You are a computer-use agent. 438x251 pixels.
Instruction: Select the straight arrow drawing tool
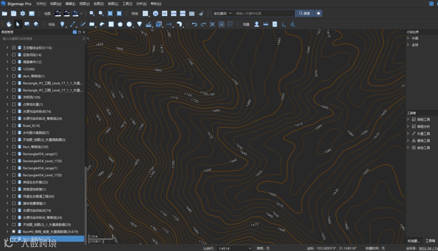click(x=169, y=24)
